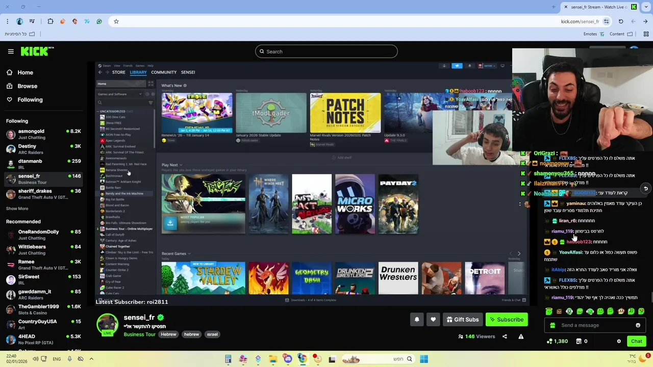653x367 pixels.
Task: Bookmark this page with the star
Action: 116,21
